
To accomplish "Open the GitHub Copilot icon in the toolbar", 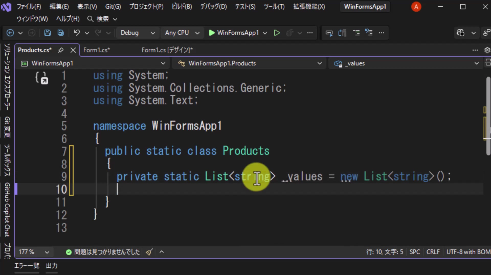I will point(461,33).
